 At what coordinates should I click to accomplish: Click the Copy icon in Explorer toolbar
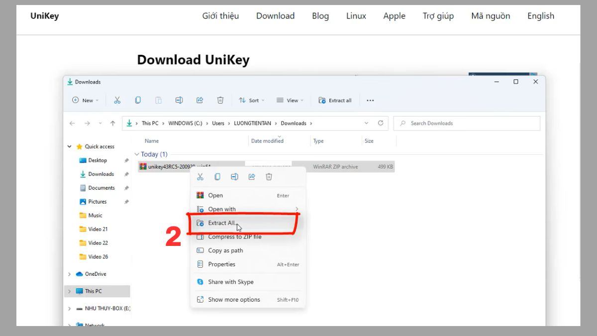(138, 100)
